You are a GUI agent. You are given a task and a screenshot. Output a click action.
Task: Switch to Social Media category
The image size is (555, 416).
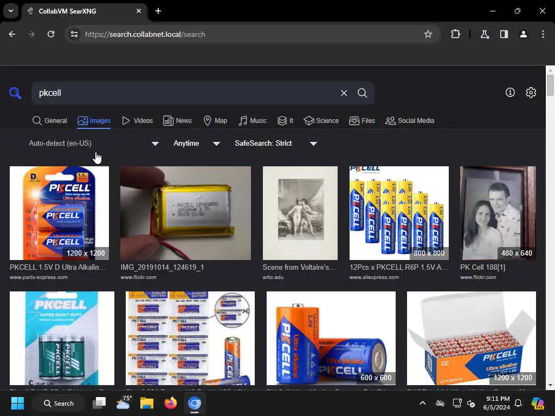[410, 121]
